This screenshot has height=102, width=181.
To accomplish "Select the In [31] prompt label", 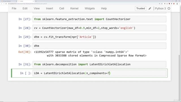I will [25, 64].
